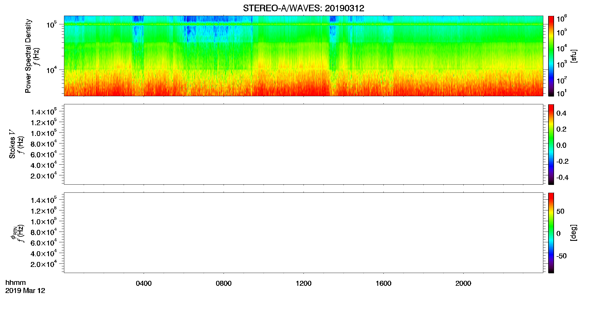Click the 0800 time axis label
The height and width of the screenshot is (313, 607).
pos(224,283)
